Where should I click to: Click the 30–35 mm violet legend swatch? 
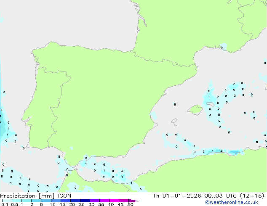coord(94,201)
